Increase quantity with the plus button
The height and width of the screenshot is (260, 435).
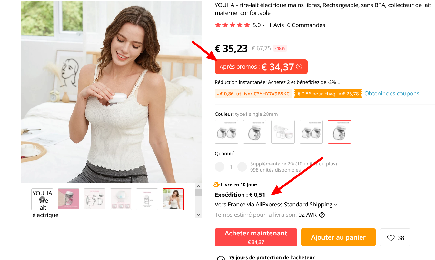click(242, 167)
